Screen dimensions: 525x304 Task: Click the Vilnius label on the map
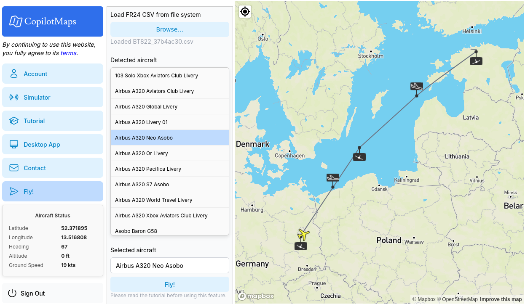[x=477, y=180]
